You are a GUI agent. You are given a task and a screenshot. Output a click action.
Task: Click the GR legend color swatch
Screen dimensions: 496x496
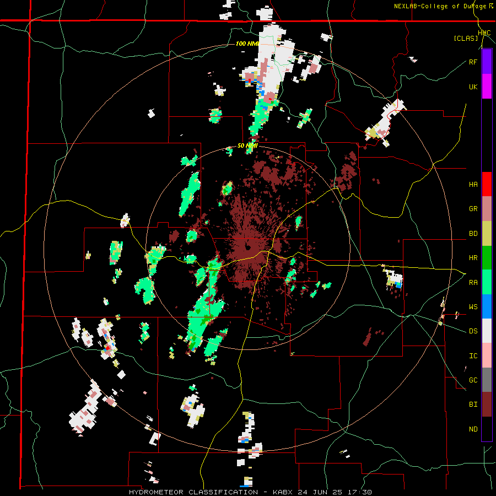pyautogui.click(x=487, y=208)
